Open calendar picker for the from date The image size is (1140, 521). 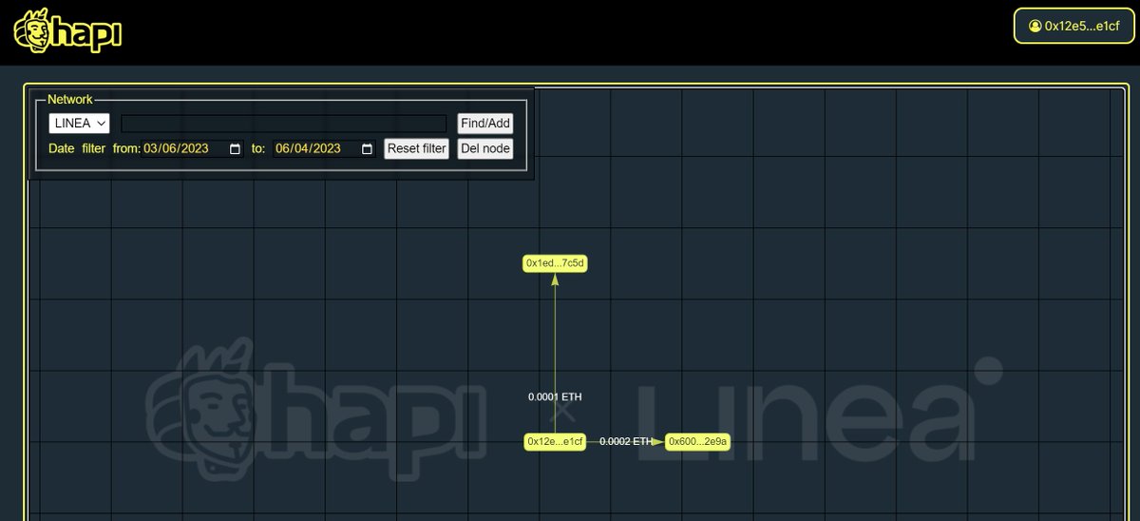(236, 149)
